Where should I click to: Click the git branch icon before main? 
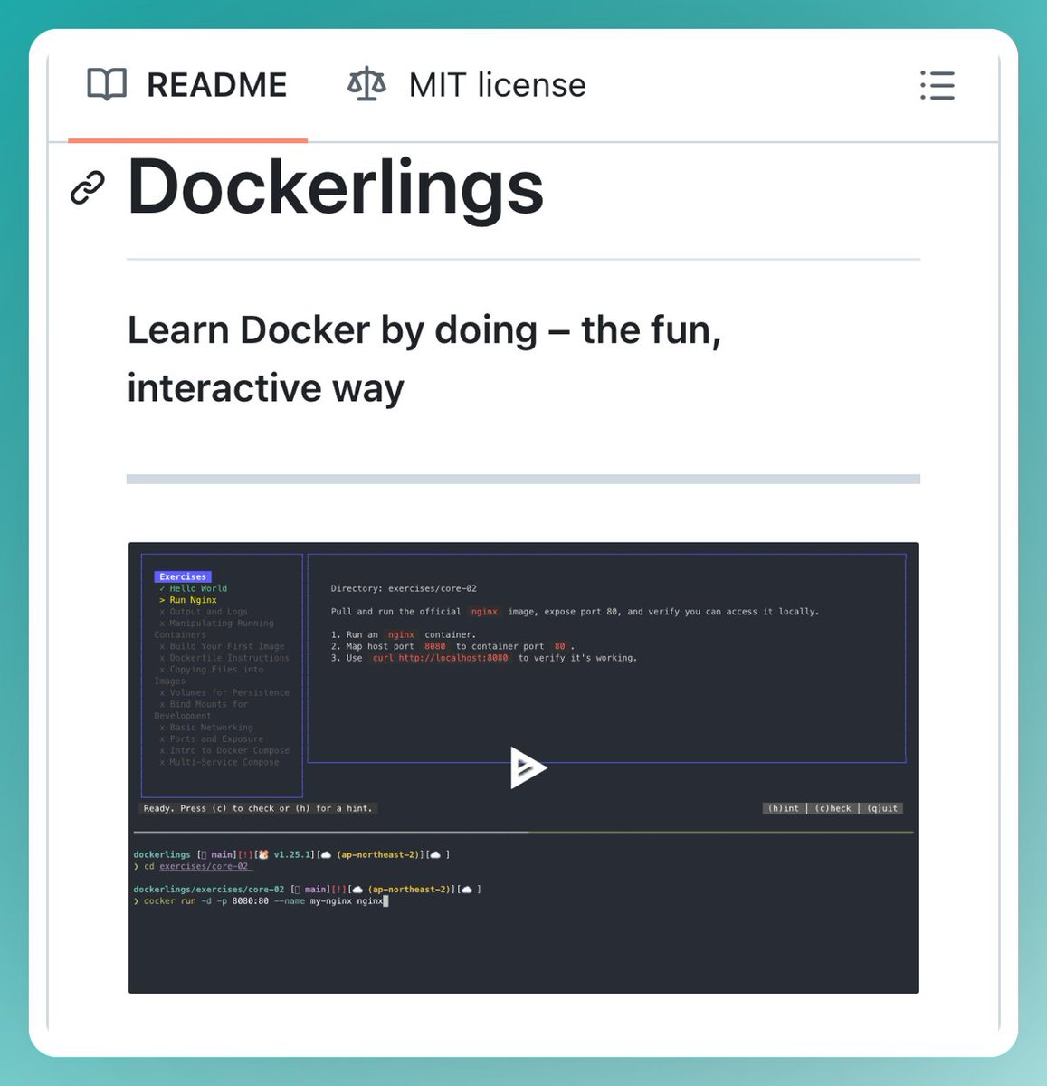click(x=205, y=853)
